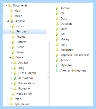Select the Public folder in tree
The image size is (96, 109).
click(20, 47)
